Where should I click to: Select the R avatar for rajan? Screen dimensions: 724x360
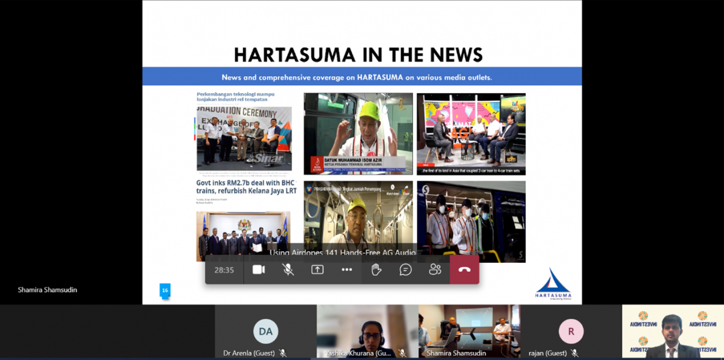point(571,331)
